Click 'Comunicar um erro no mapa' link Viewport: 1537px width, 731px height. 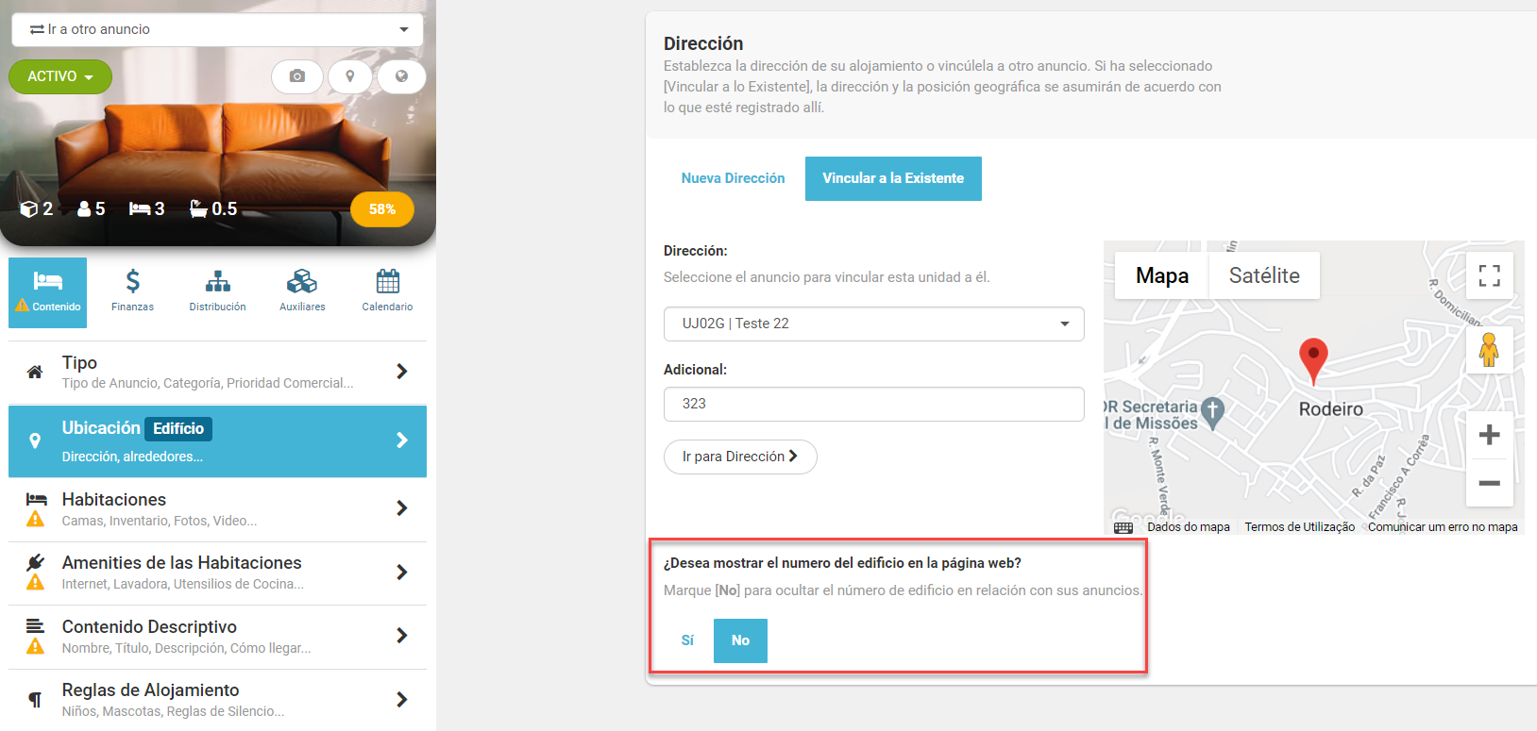[1442, 527]
